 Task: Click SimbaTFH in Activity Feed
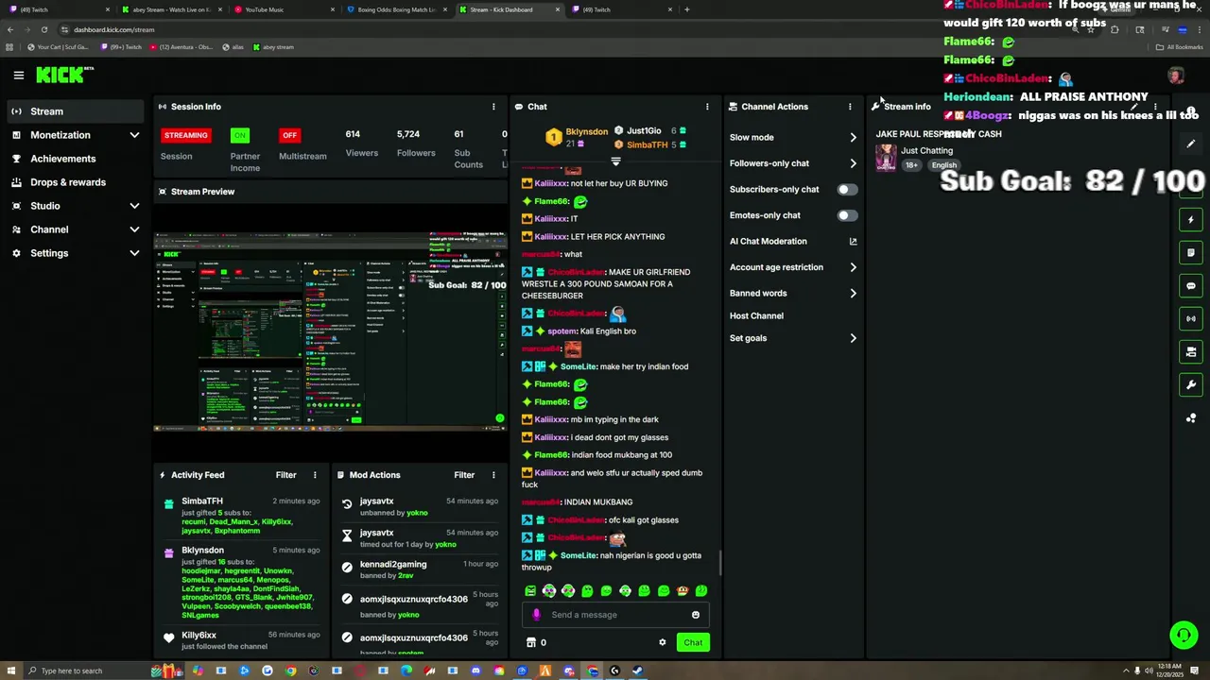(x=202, y=501)
